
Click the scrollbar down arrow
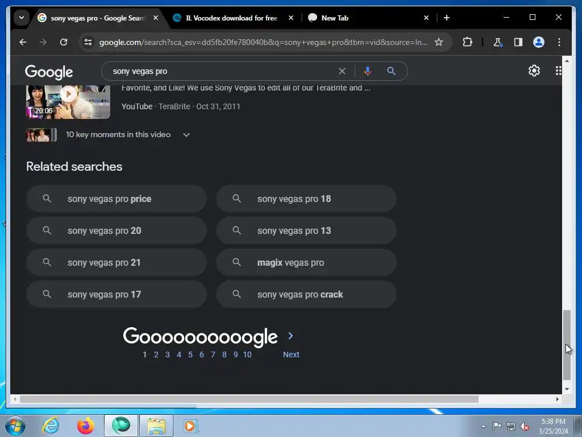click(x=567, y=389)
